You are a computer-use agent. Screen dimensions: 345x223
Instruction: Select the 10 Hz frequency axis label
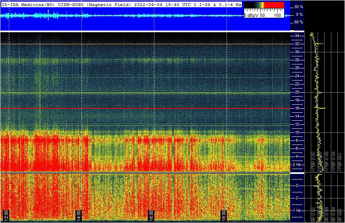tap(297, 132)
